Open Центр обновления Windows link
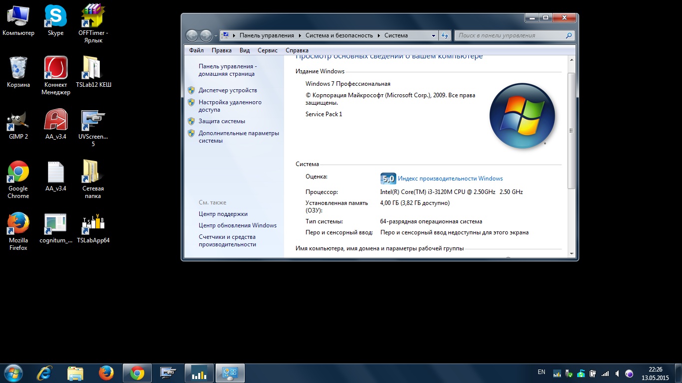 point(237,225)
